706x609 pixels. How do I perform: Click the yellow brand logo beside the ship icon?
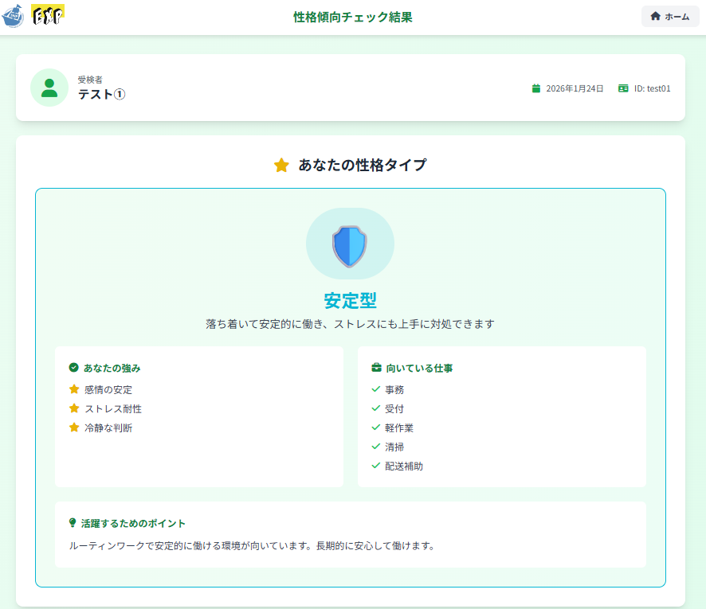[48, 16]
